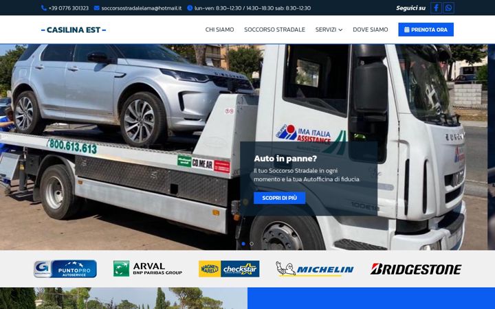Call the number +39 0776 301323
The width and height of the screenshot is (495, 309).
[69, 8]
